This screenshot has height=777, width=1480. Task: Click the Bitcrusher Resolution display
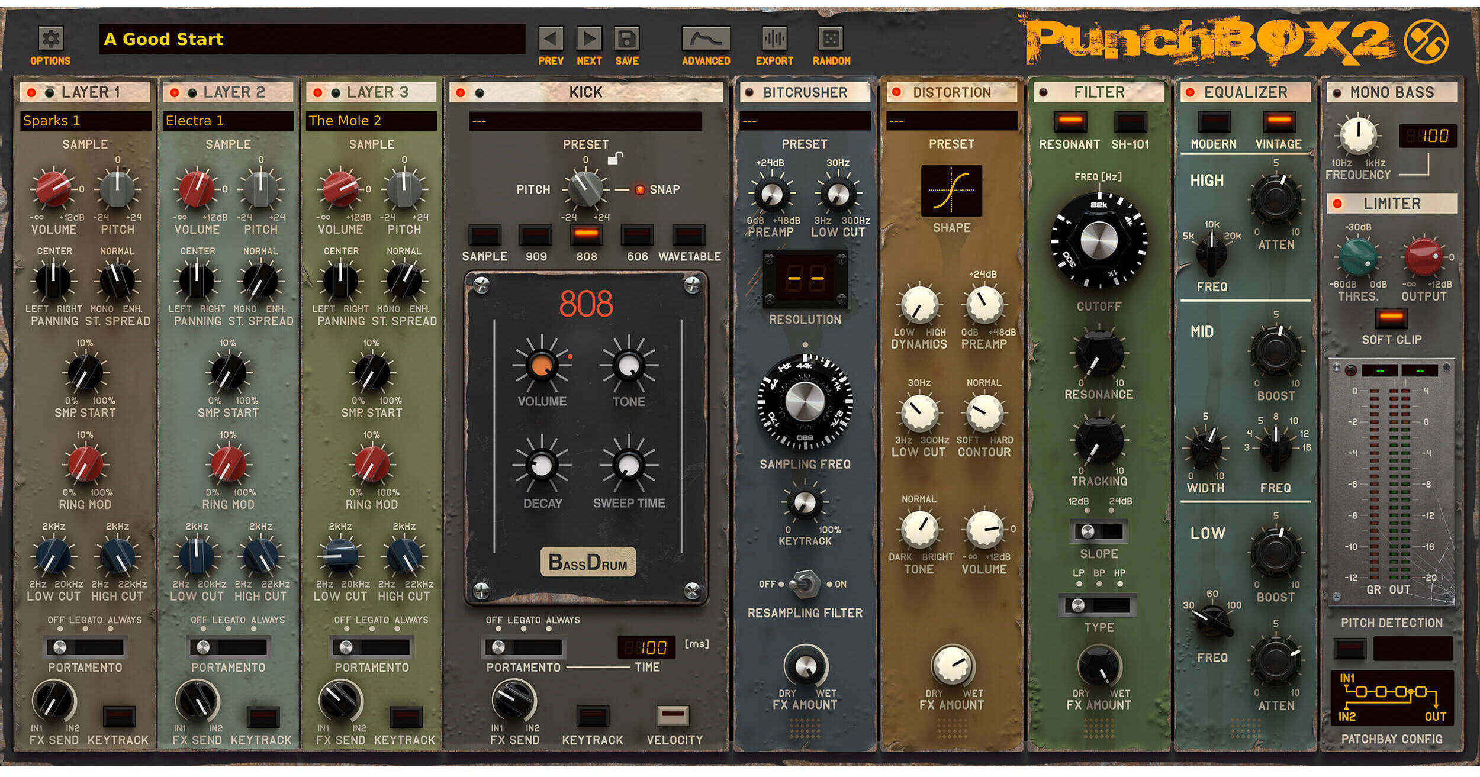(x=805, y=279)
